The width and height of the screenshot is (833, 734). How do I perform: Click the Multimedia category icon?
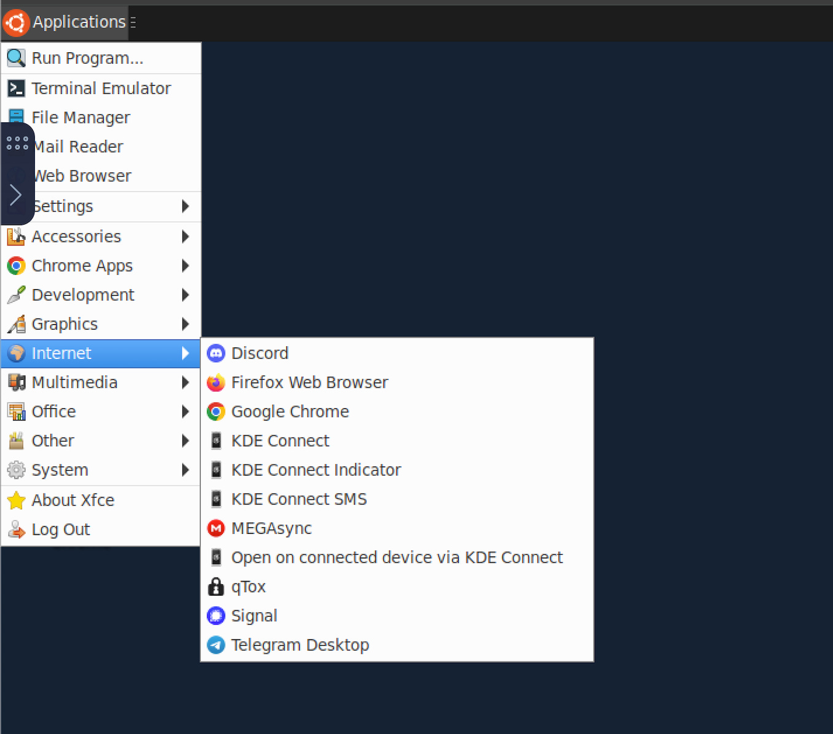click(16, 382)
